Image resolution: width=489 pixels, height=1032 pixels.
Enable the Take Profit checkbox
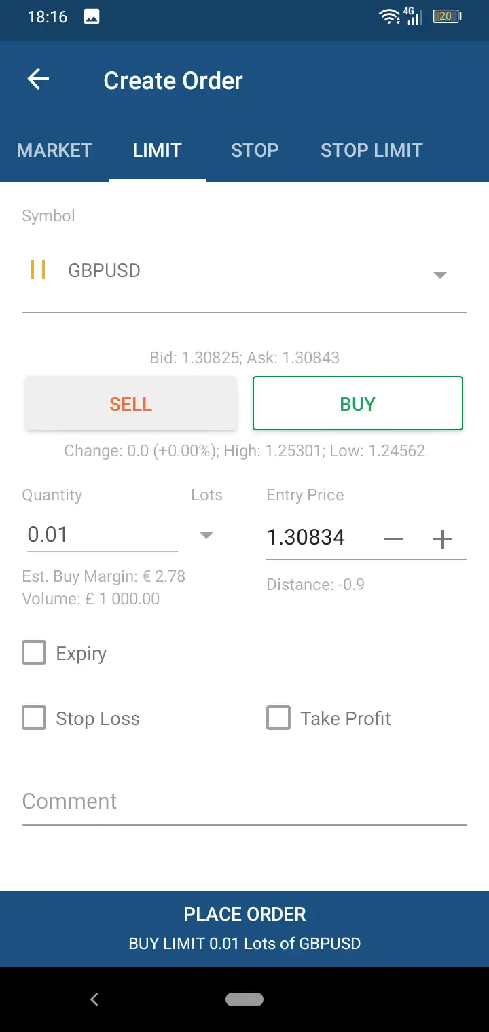(x=278, y=718)
